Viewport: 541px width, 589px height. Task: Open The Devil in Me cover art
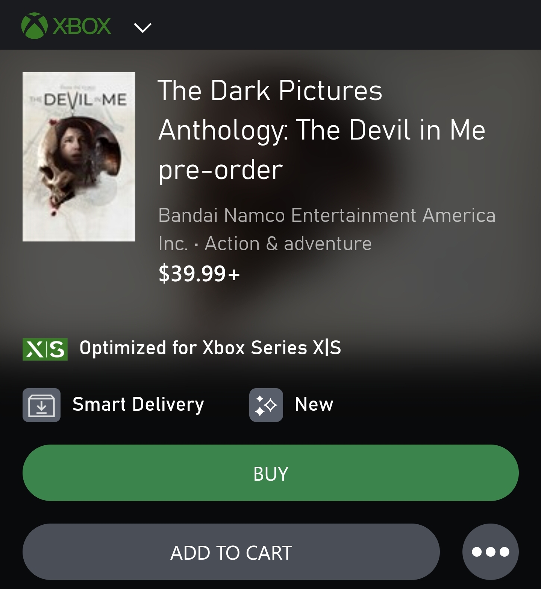(x=79, y=156)
